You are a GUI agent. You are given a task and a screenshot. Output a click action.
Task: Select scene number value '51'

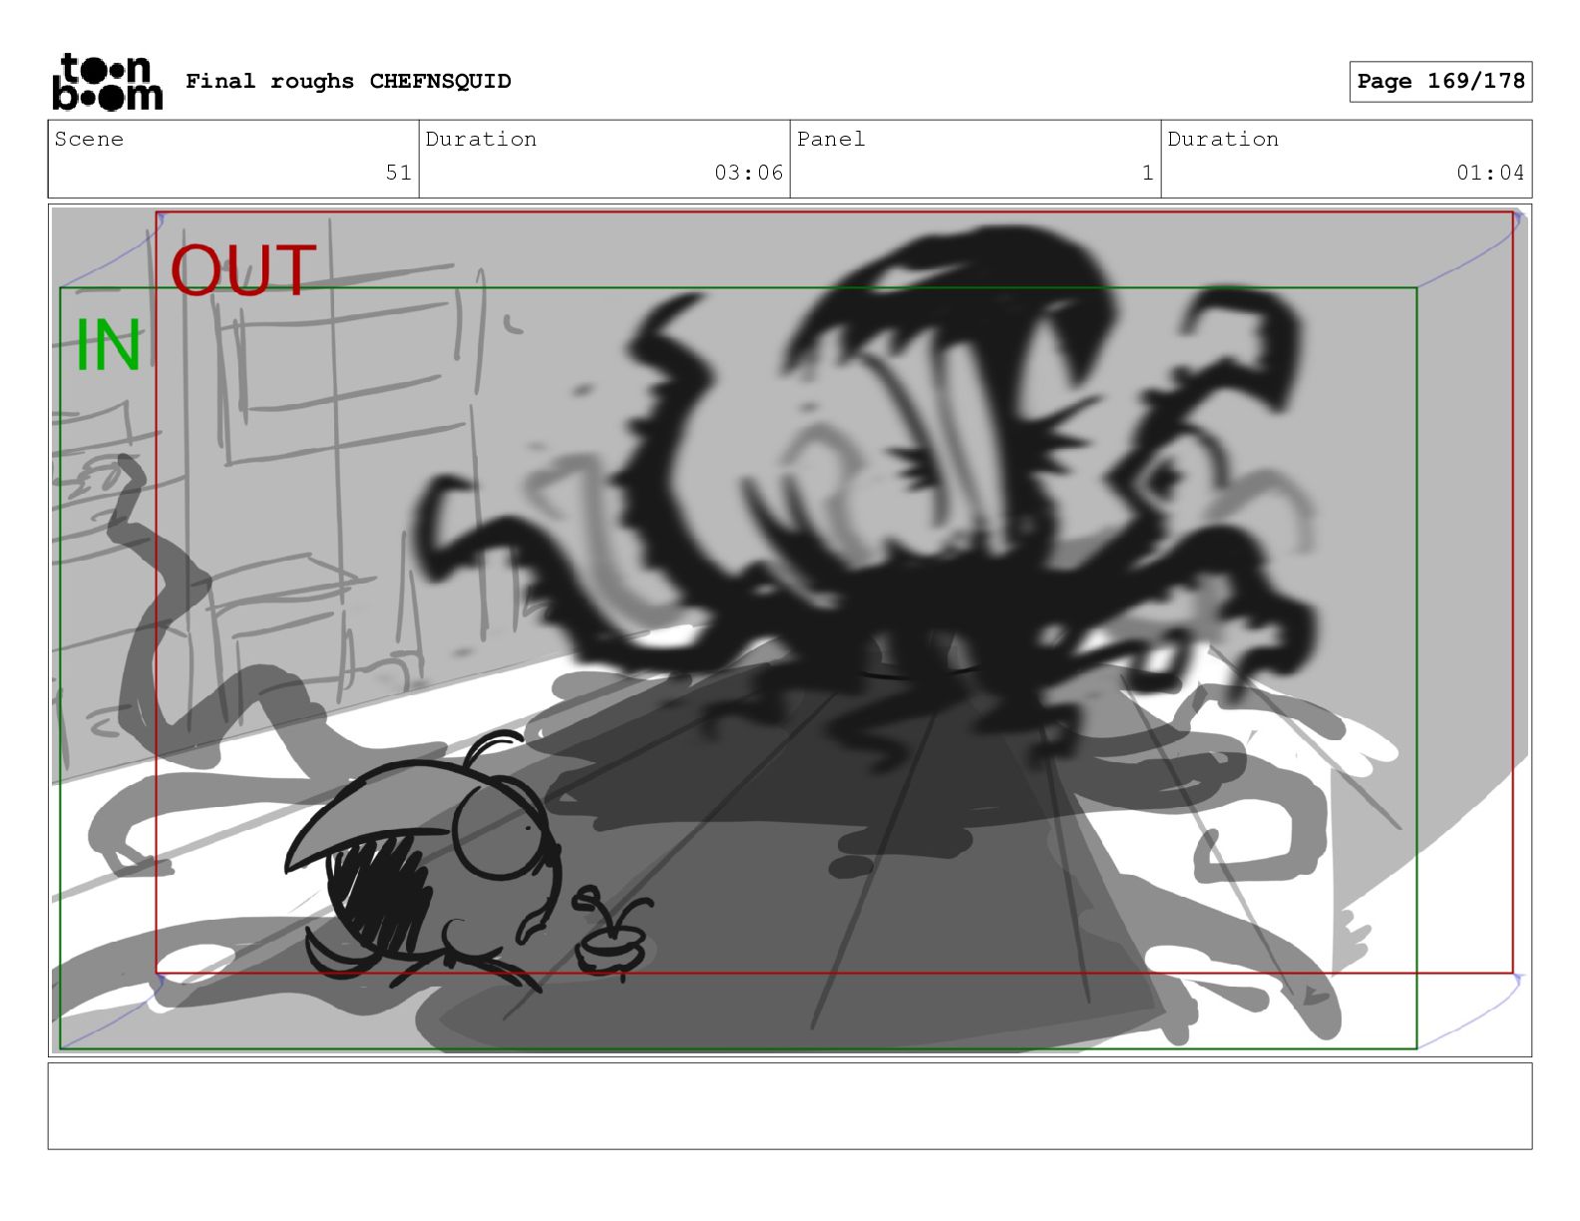(398, 173)
